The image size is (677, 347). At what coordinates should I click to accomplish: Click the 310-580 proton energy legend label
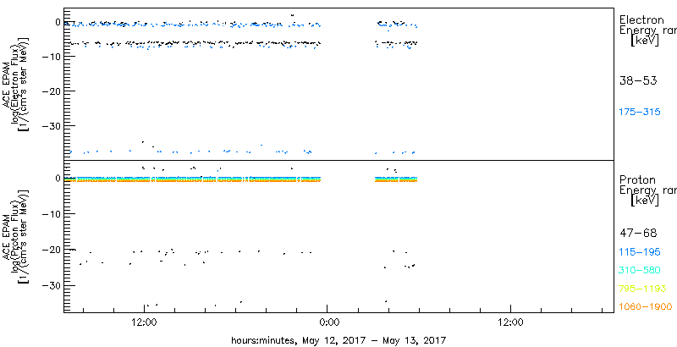pyautogui.click(x=640, y=271)
